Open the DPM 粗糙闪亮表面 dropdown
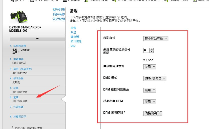 (150, 90)
